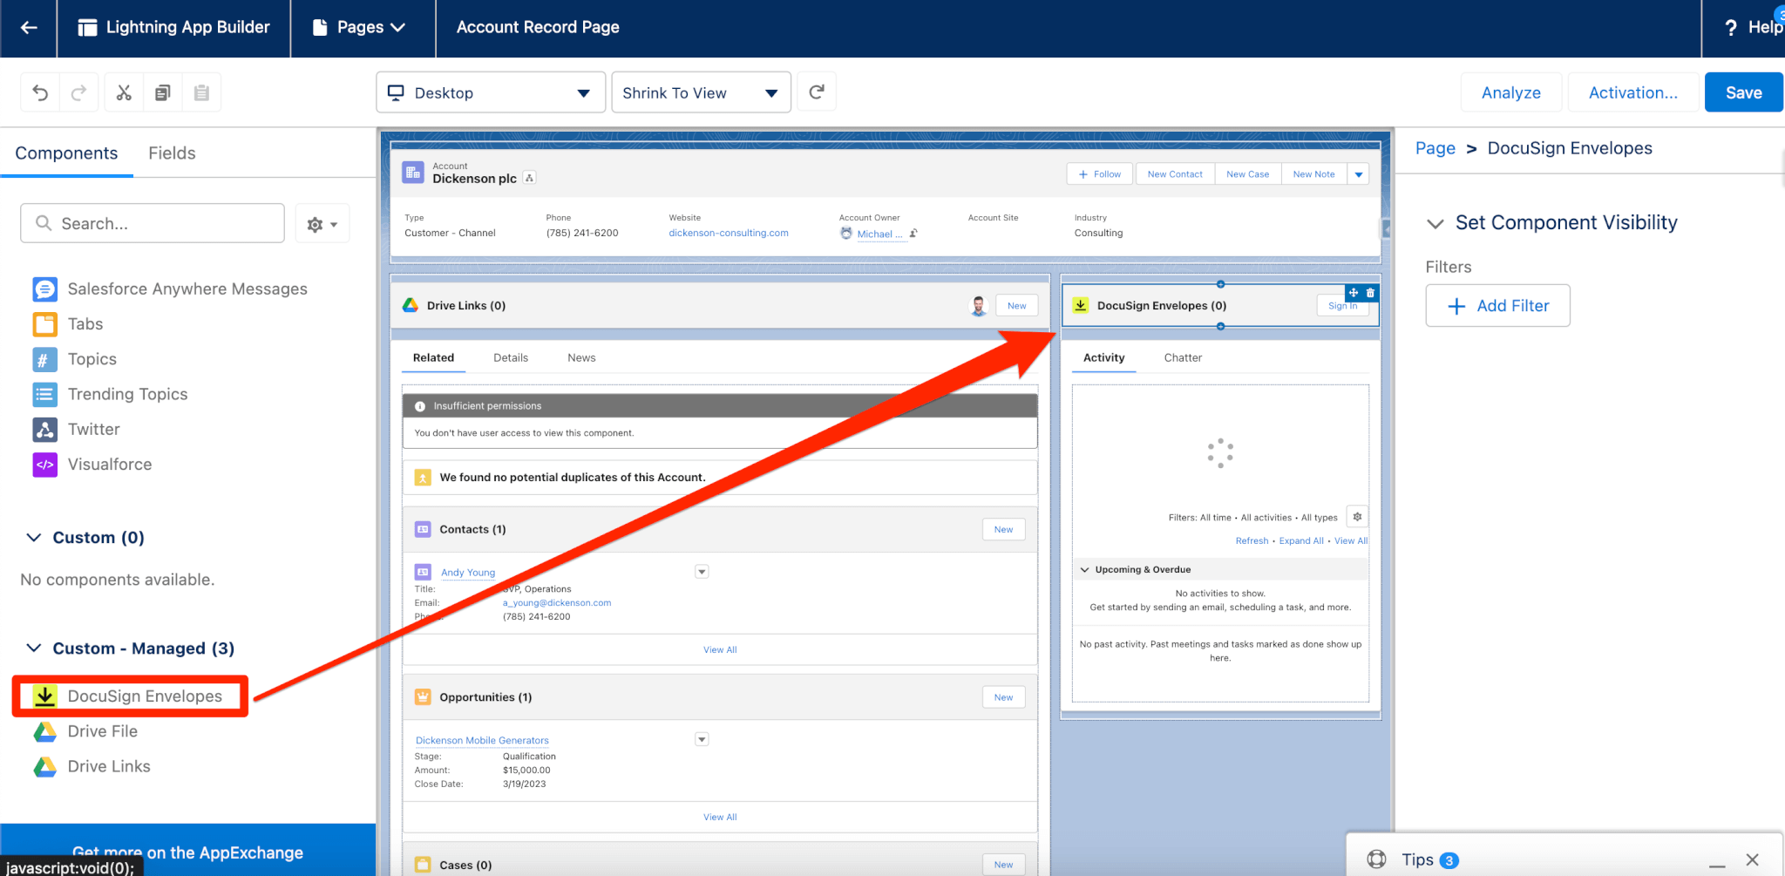Click New in Opportunities related list

coord(1003,697)
